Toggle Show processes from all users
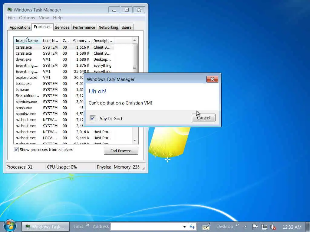 coord(16,150)
